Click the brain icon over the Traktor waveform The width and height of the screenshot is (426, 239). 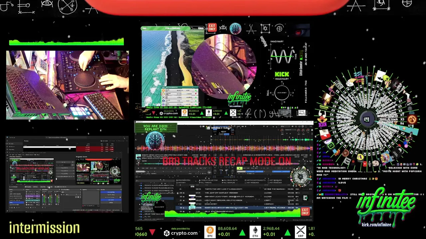tap(155, 141)
